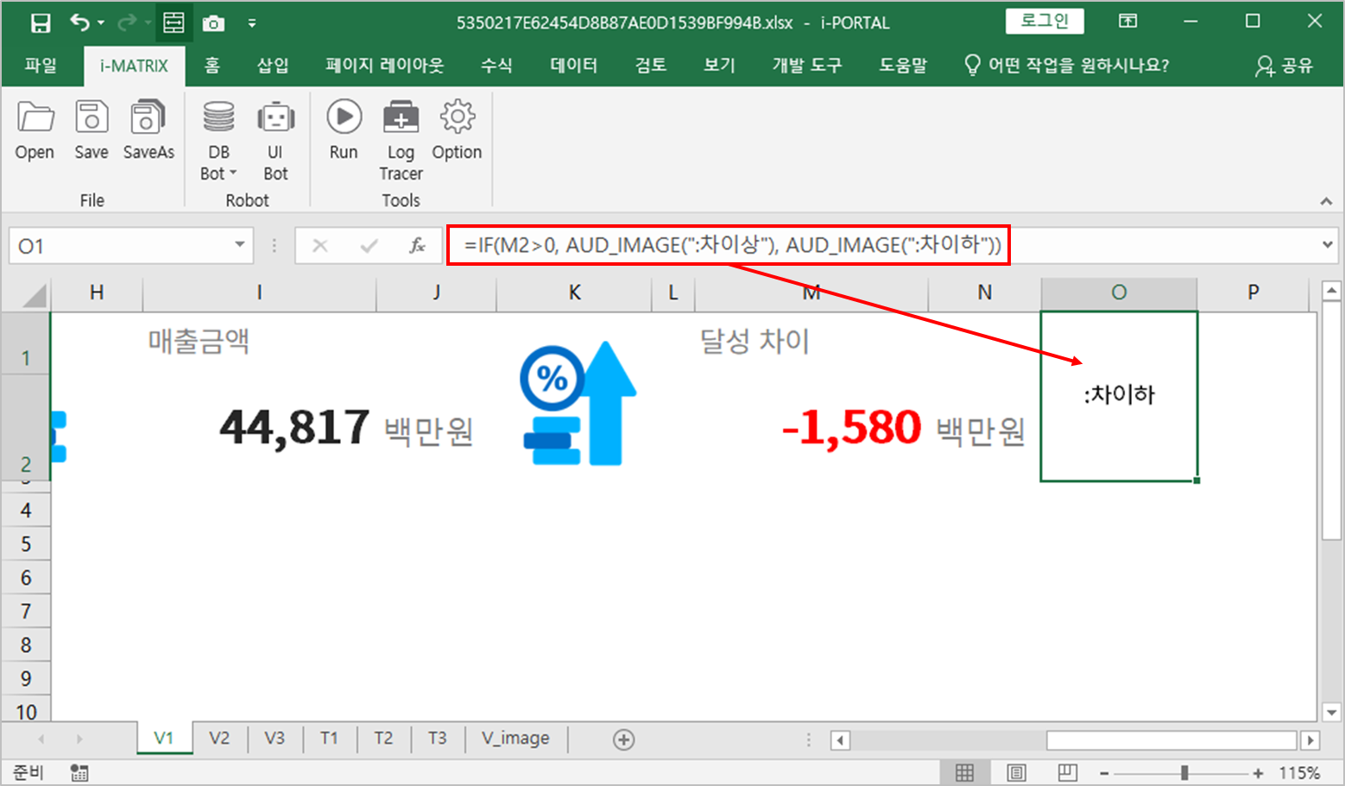Click the 공유 share button

[1285, 66]
